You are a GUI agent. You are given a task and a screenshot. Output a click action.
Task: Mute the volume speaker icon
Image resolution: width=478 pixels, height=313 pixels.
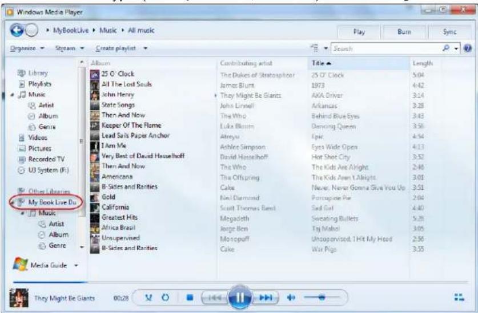pyautogui.click(x=291, y=297)
